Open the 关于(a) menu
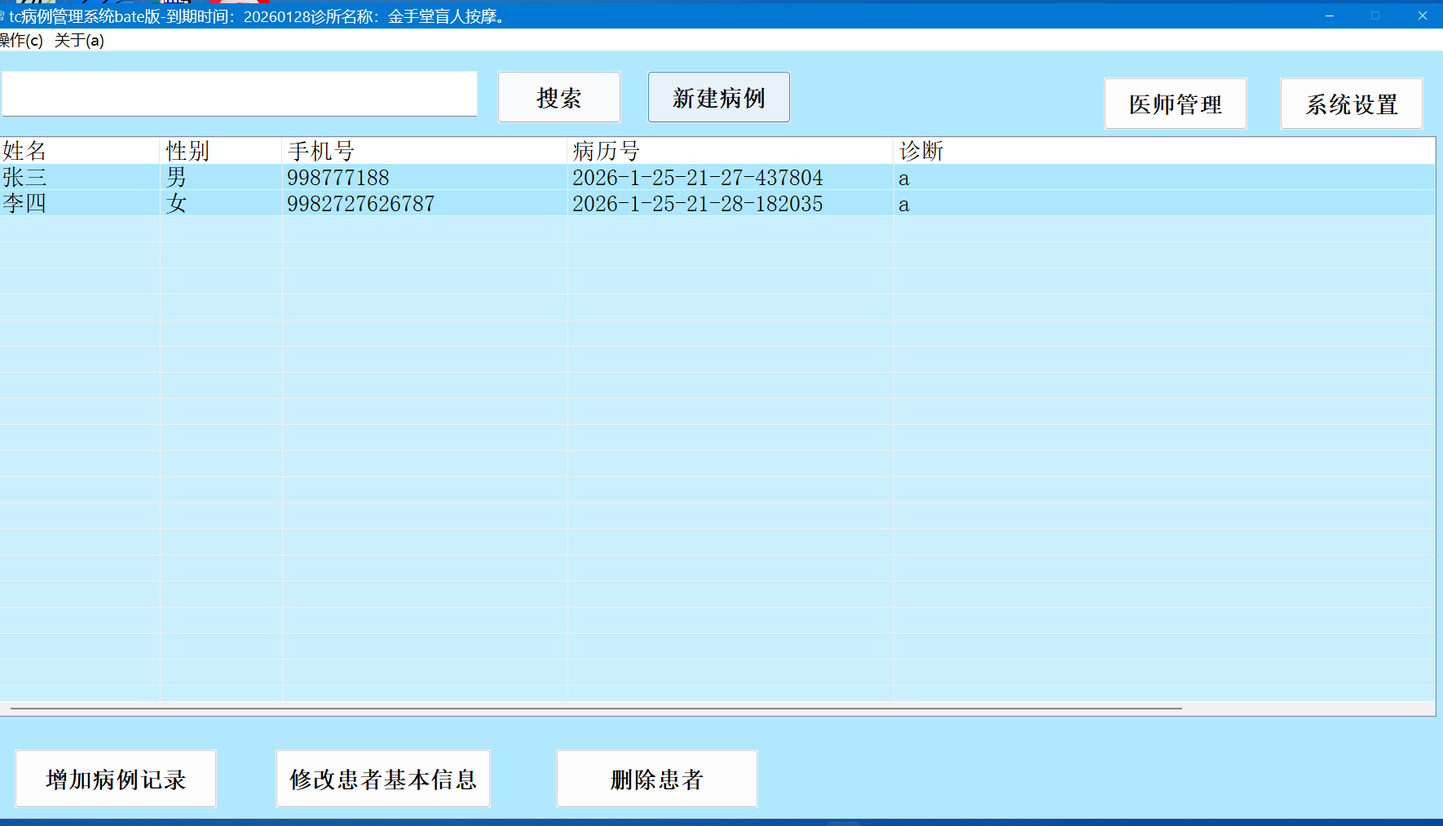The width and height of the screenshot is (1443, 826). coord(78,40)
